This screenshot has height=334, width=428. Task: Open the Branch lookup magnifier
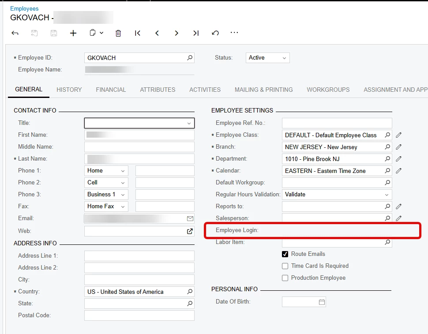387,147
